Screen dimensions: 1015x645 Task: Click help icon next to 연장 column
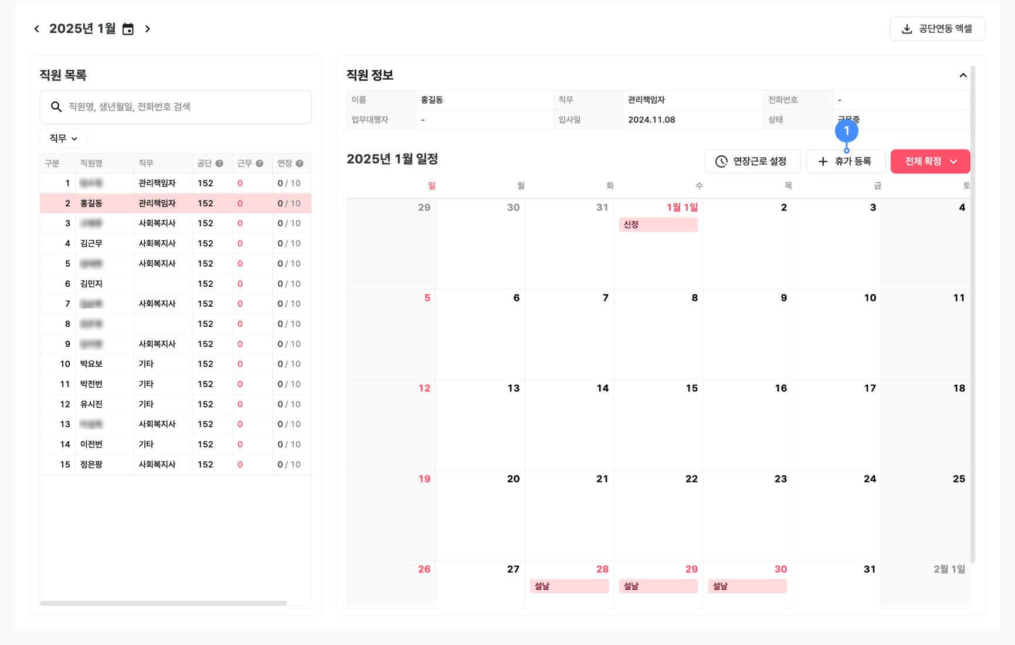[300, 164]
